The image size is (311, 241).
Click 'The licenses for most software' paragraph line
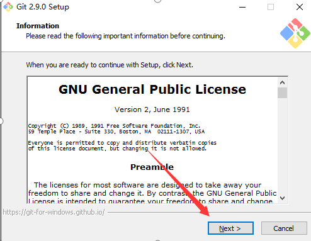[148, 185]
